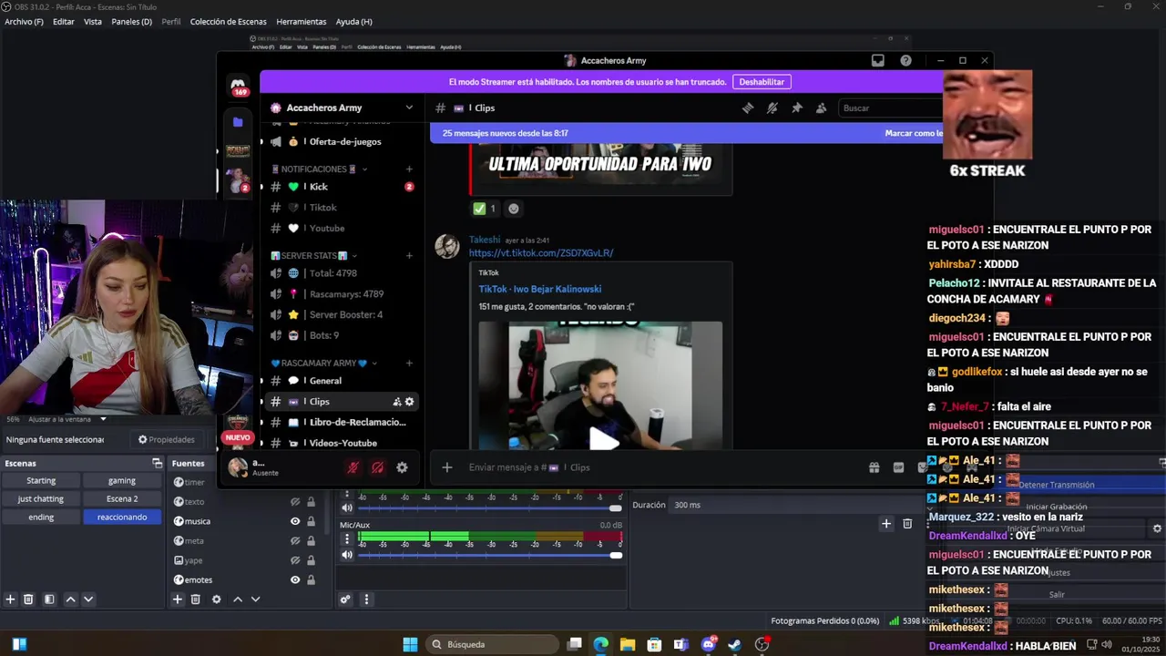Add channel plus next to SERVER STATS

(409, 256)
